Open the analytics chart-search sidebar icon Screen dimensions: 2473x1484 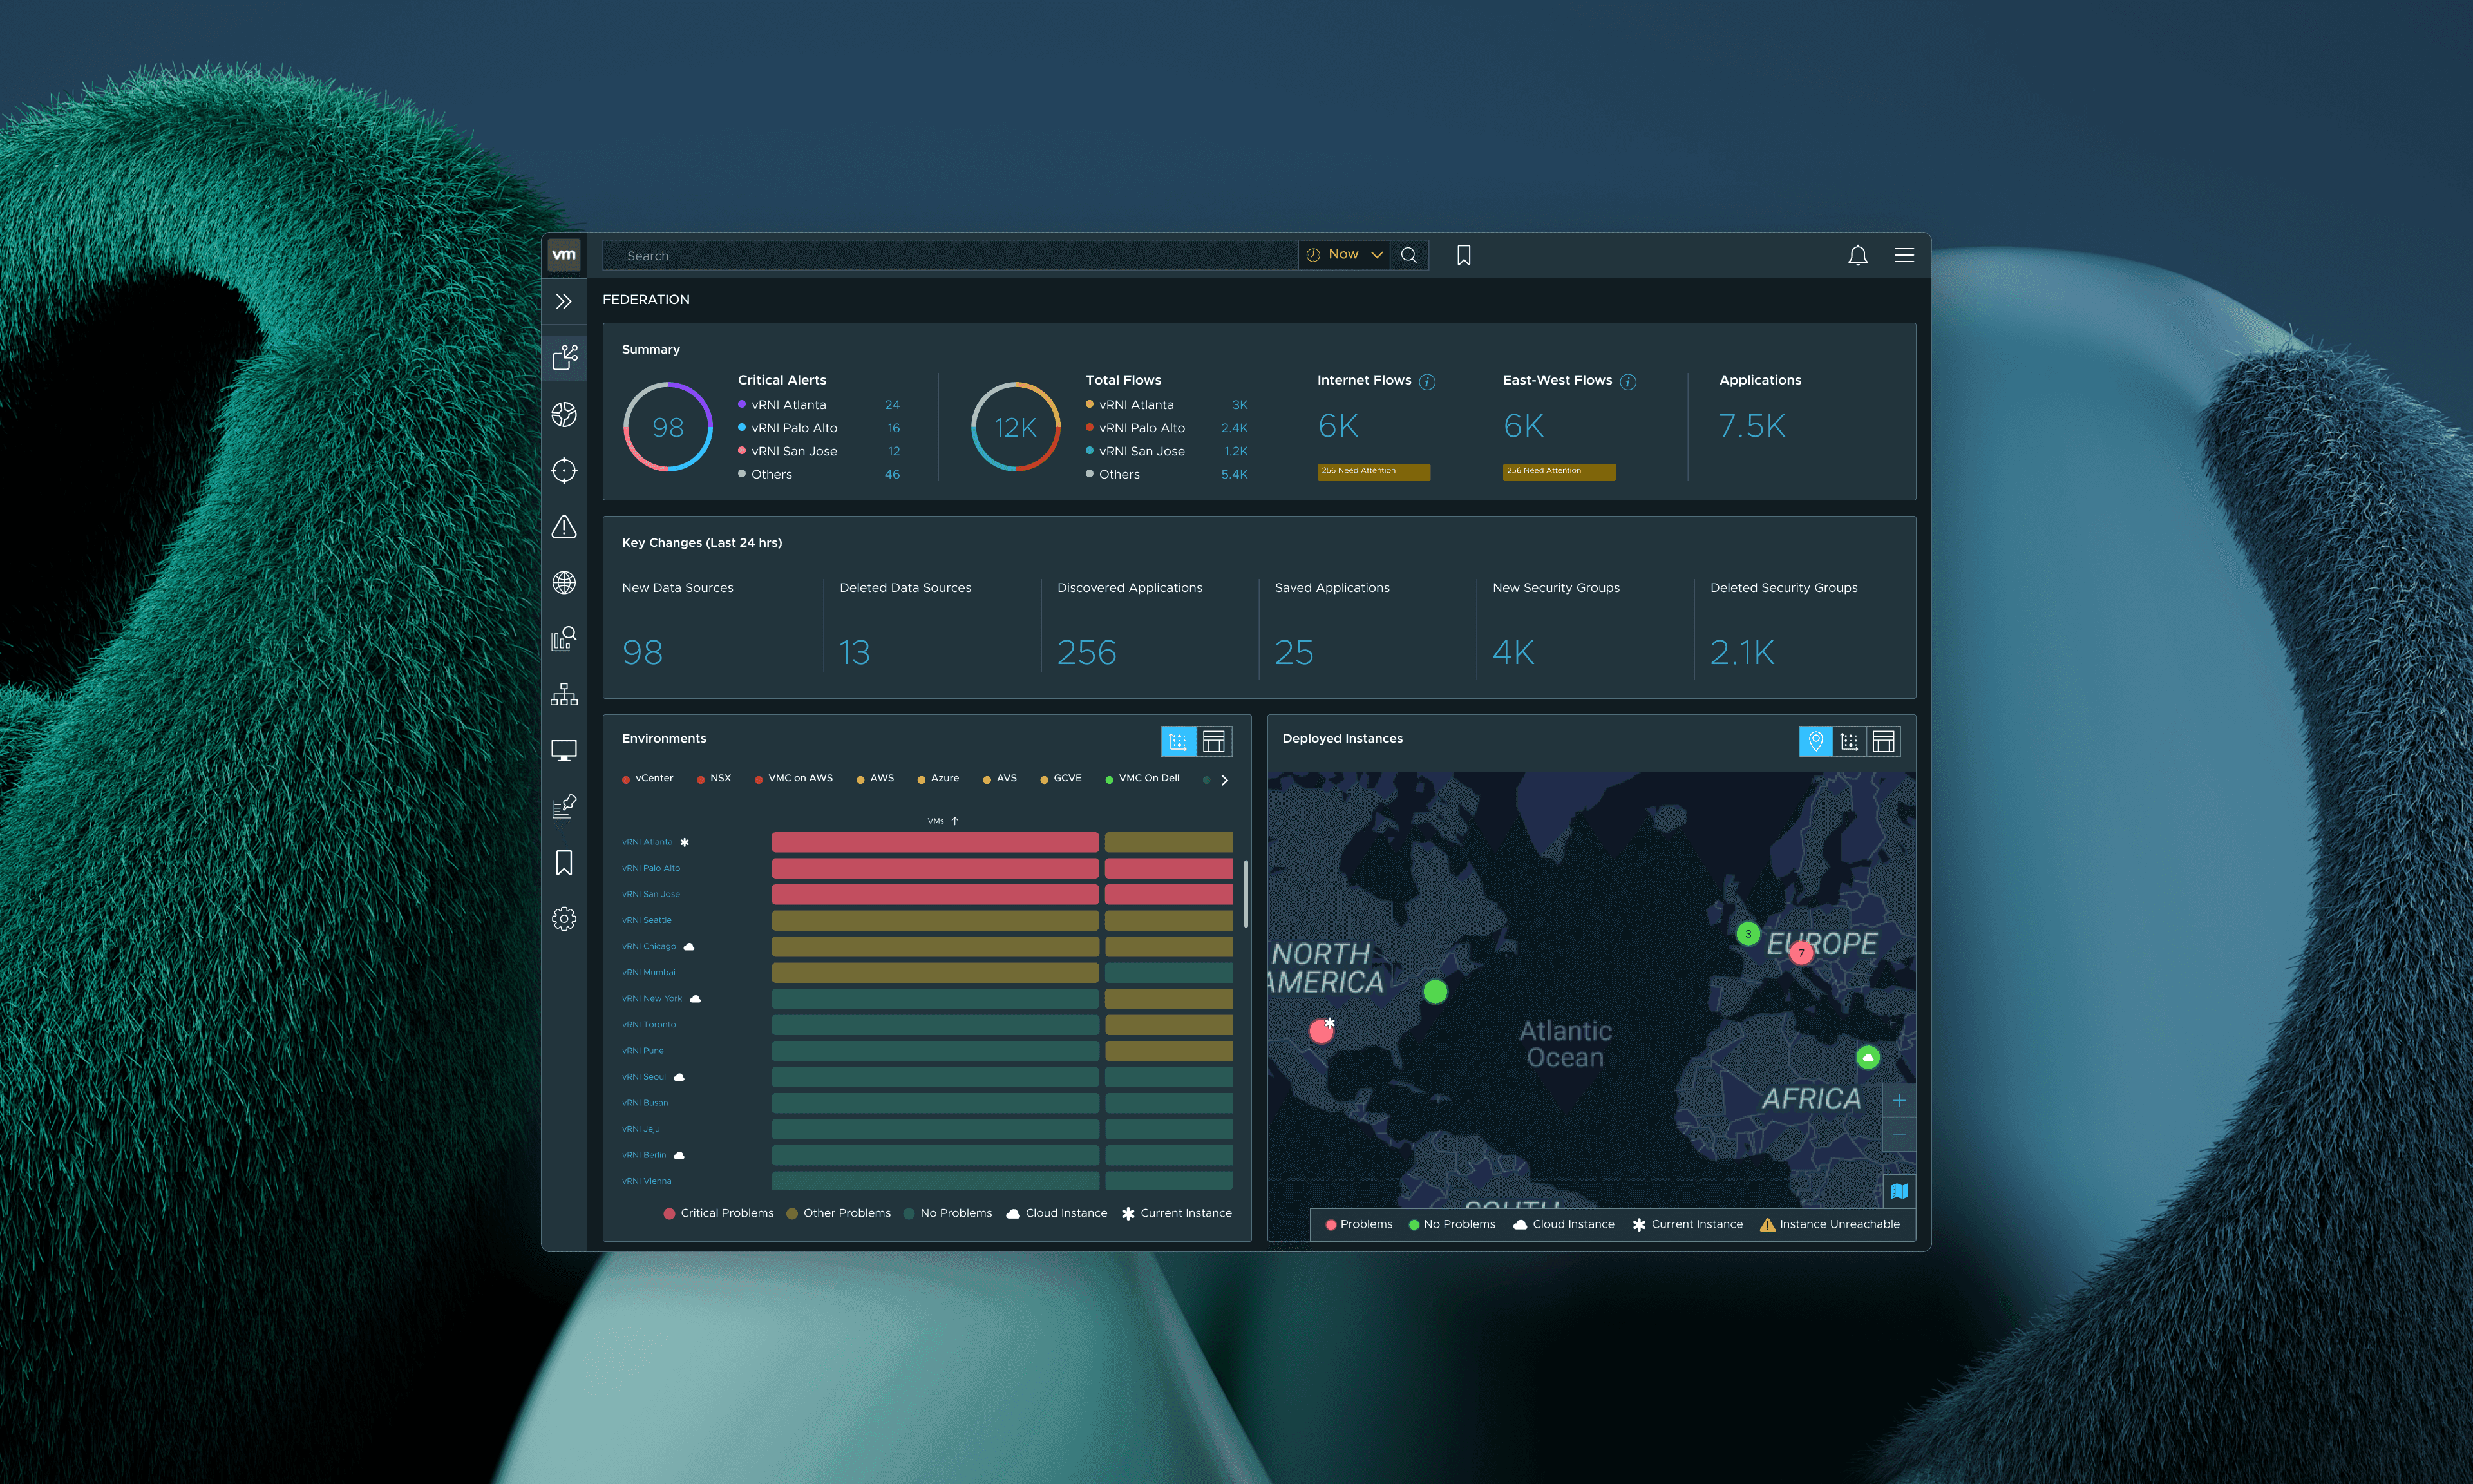click(x=564, y=638)
